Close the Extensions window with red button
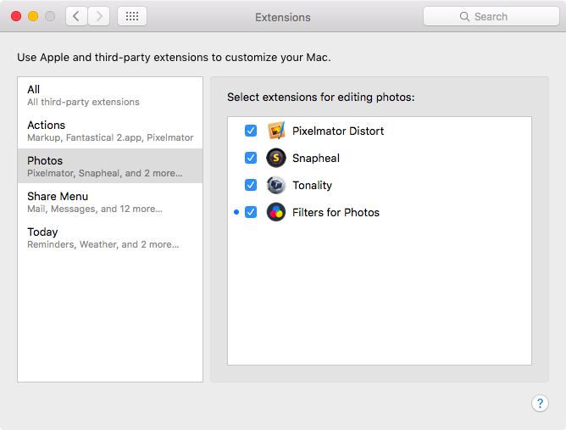The height and width of the screenshot is (430, 566). pyautogui.click(x=16, y=16)
